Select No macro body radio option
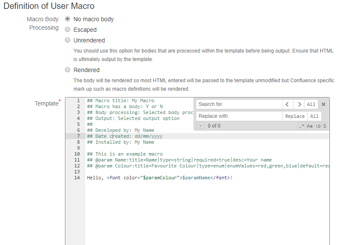Image resolution: width=349 pixels, height=245 pixels. 68,19
